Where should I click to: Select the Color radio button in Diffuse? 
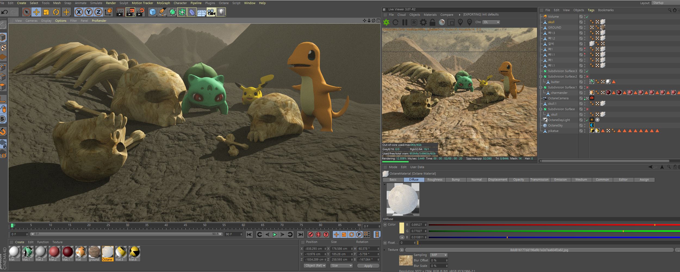click(x=385, y=225)
